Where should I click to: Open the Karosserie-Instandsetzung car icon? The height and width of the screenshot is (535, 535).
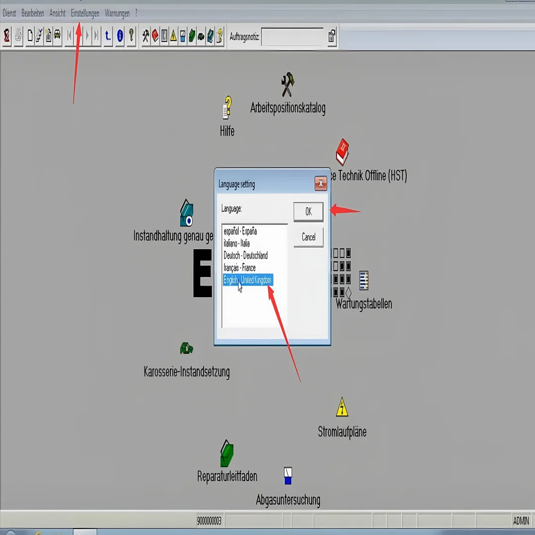[x=186, y=349]
